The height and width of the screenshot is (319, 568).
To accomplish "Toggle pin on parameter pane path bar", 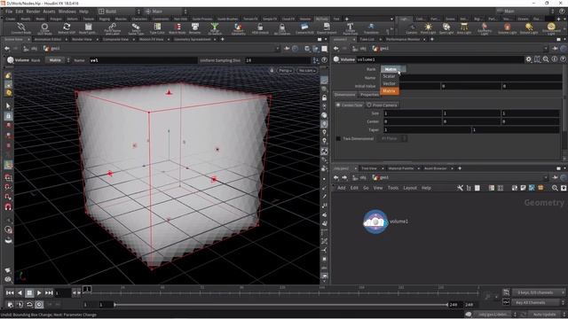I will [x=555, y=49].
